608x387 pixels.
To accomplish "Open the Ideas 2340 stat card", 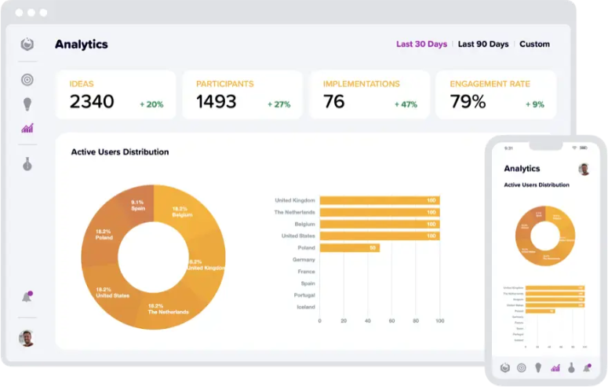I will point(115,95).
